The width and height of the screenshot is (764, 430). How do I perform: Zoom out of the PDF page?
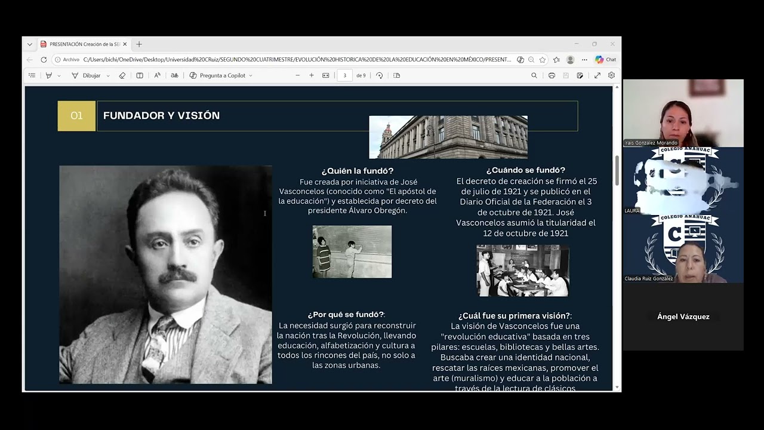point(297,75)
